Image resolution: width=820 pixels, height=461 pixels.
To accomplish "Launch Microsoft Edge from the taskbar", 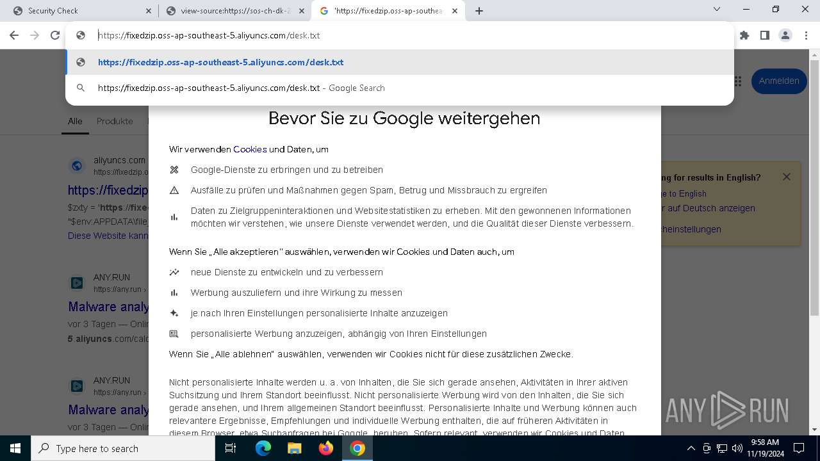I will click(263, 448).
